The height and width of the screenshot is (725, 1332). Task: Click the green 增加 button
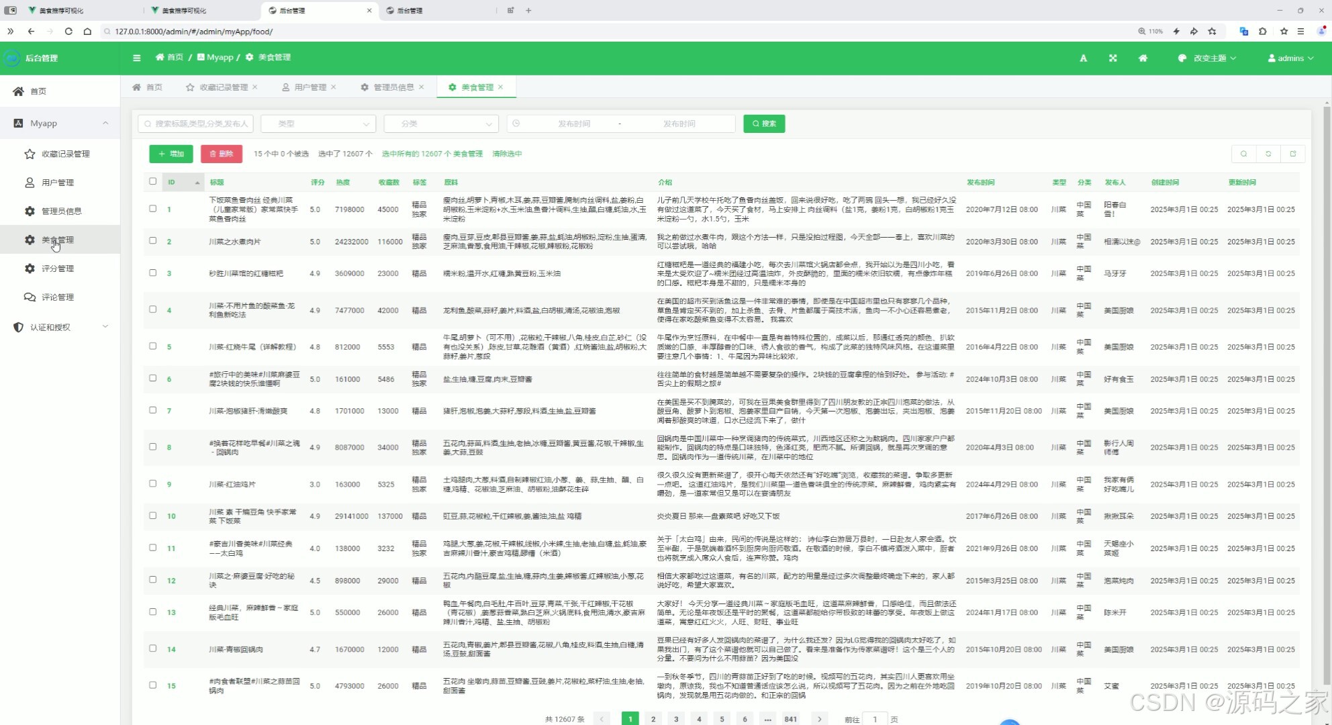point(171,154)
